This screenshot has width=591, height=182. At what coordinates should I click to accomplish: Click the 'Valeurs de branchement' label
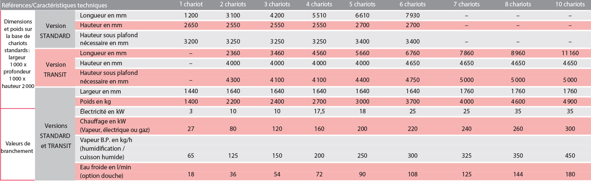pos(18,147)
